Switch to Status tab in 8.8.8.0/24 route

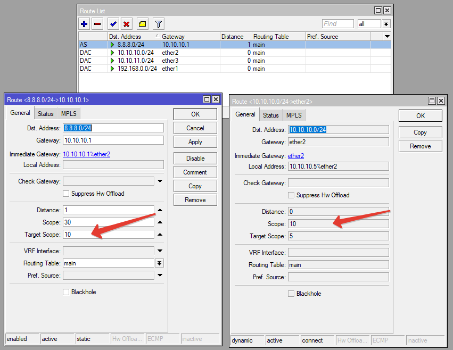46,113
